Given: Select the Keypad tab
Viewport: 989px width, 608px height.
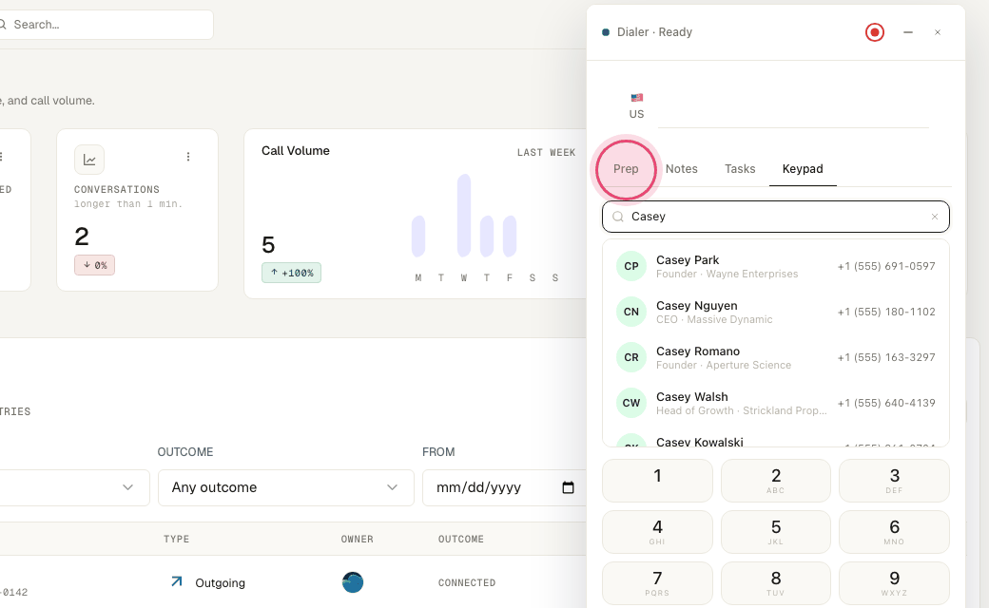Looking at the screenshot, I should pos(803,169).
